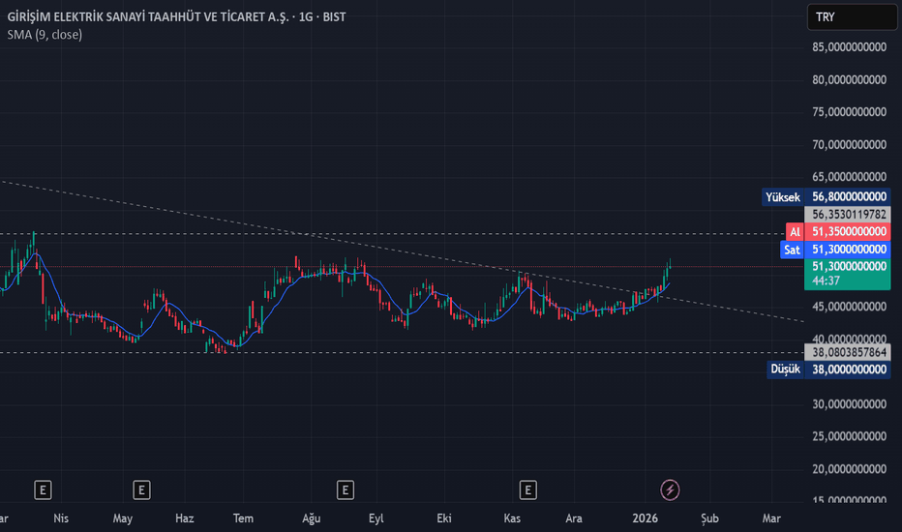Screen dimensions: 902x532
Task: Click the red Al buy button
Action: click(x=795, y=232)
